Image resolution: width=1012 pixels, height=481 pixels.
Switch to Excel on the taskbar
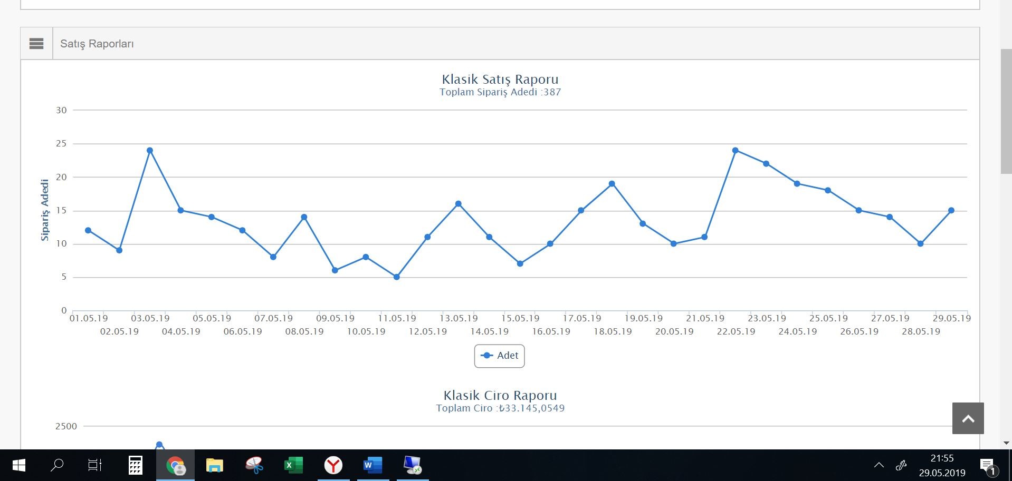294,465
